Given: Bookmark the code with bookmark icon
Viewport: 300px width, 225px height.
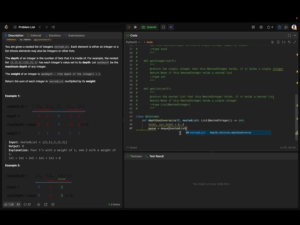Looking at the screenshot, I should pos(278,42).
